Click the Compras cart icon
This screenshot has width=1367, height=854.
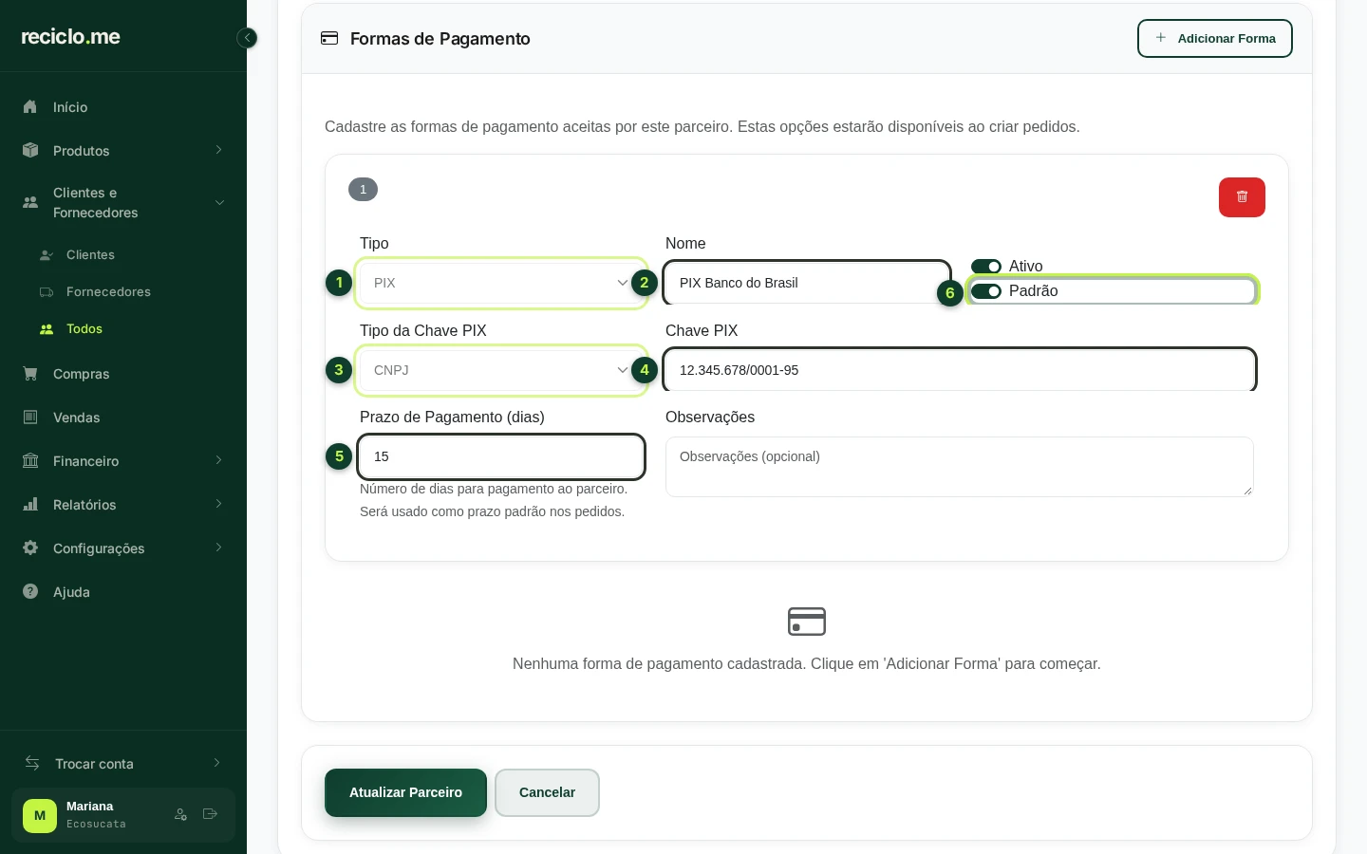[x=30, y=374]
